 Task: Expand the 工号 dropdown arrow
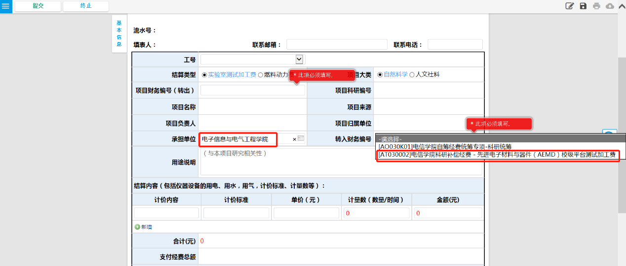[299, 59]
